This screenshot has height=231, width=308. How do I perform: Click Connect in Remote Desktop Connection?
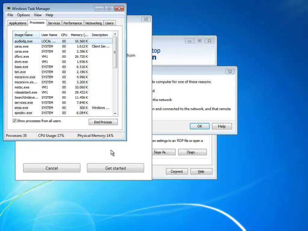[177, 171]
